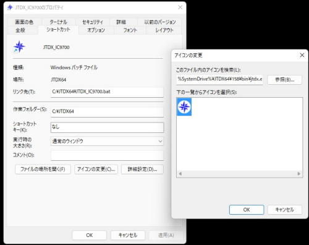
Task: Click the JTDX_IC9700 shortcut icon in properties
Action: pyautogui.click(x=19, y=46)
